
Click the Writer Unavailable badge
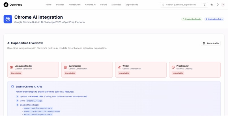click(124, 73)
